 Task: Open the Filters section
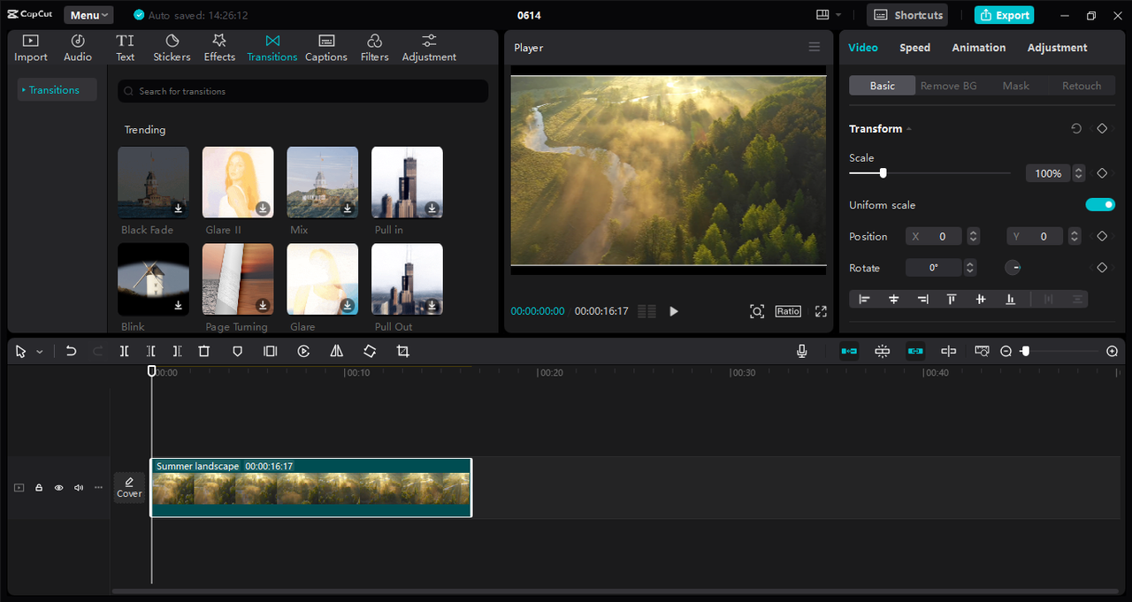[x=374, y=48]
